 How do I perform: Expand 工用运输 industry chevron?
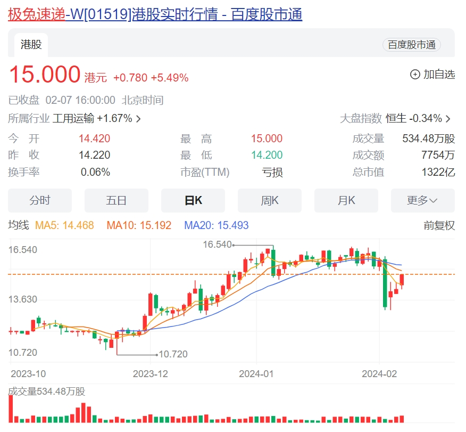[139, 119]
